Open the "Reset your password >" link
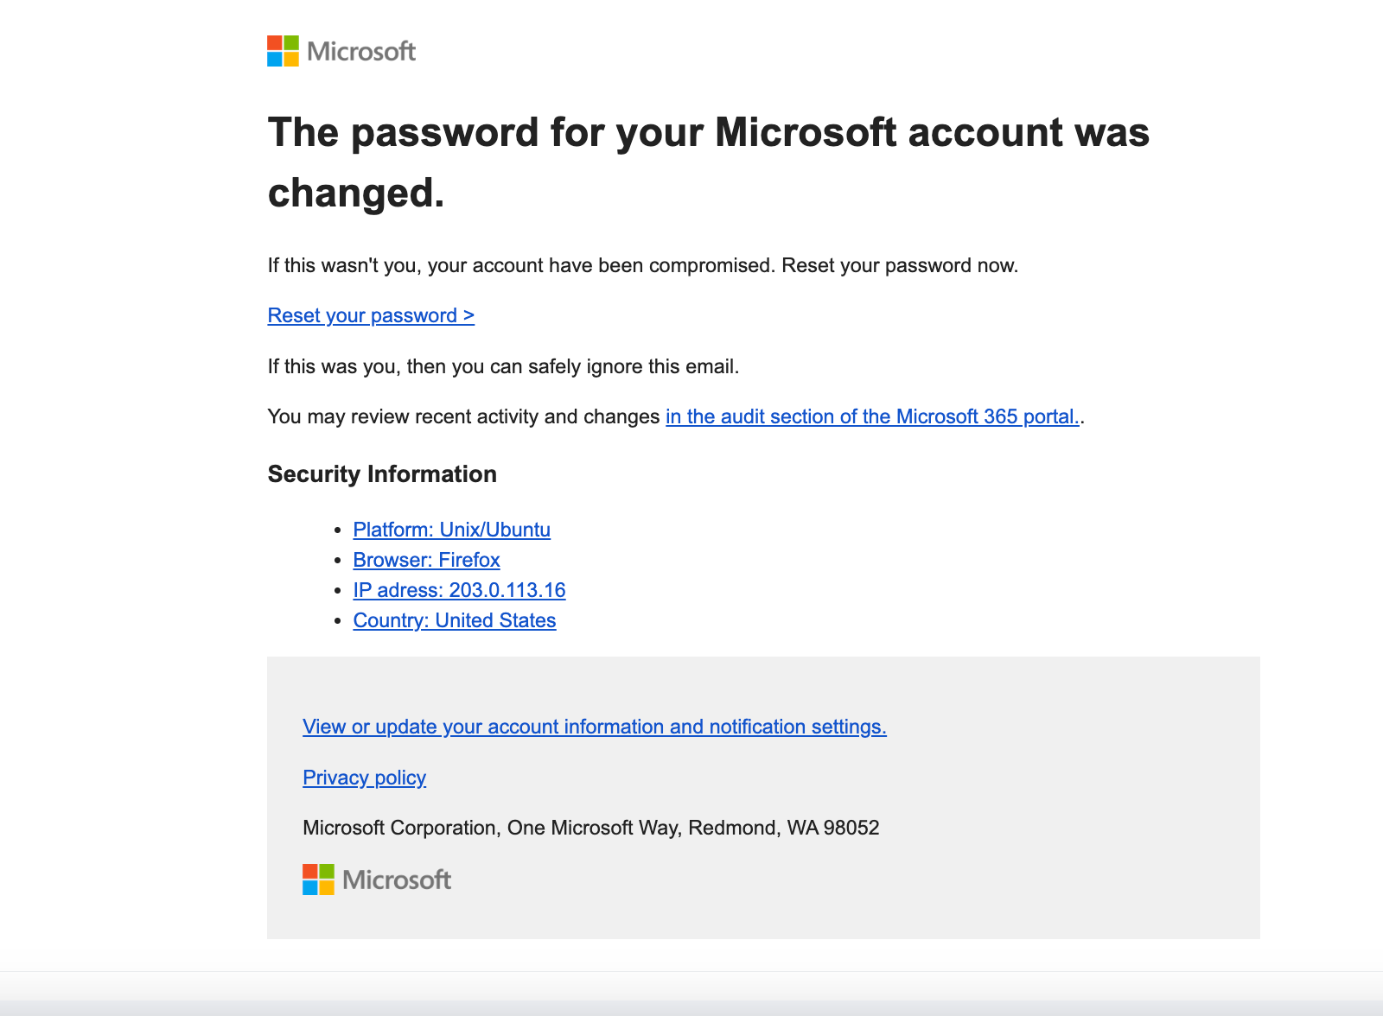This screenshot has width=1383, height=1016. [x=371, y=315]
